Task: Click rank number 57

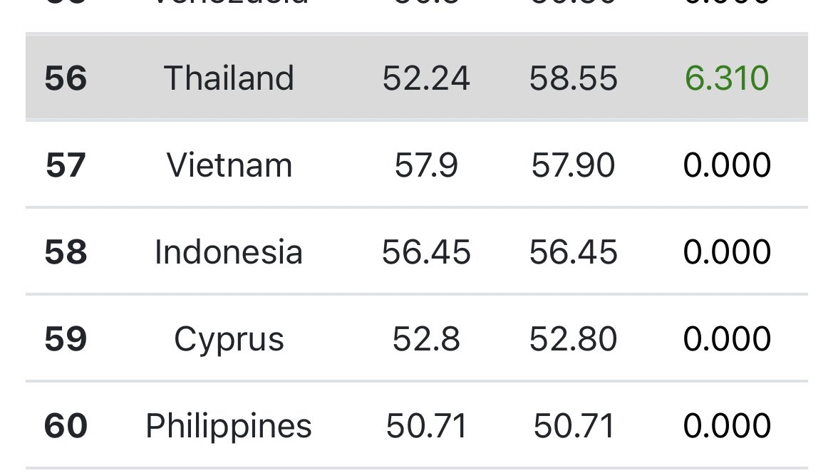Action: point(66,165)
